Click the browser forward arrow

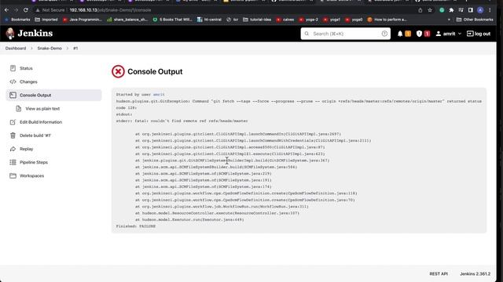[x=16, y=10]
